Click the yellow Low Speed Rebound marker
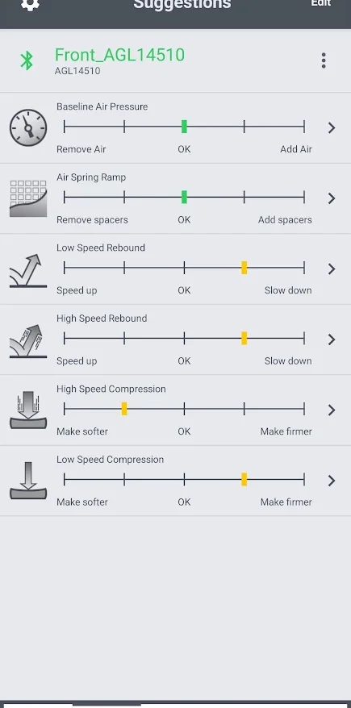351x708 pixels. coord(244,268)
